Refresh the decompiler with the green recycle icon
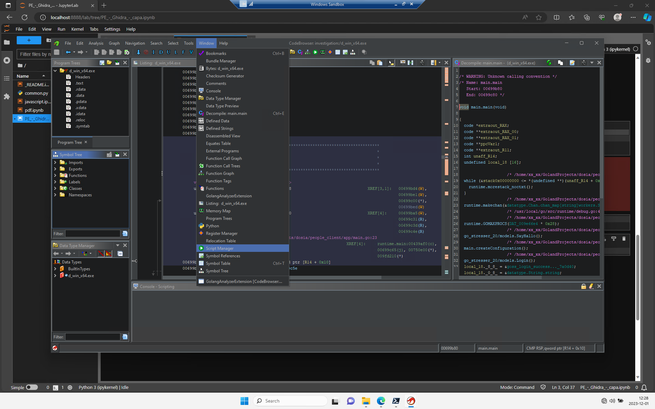The image size is (655, 409). (549, 63)
